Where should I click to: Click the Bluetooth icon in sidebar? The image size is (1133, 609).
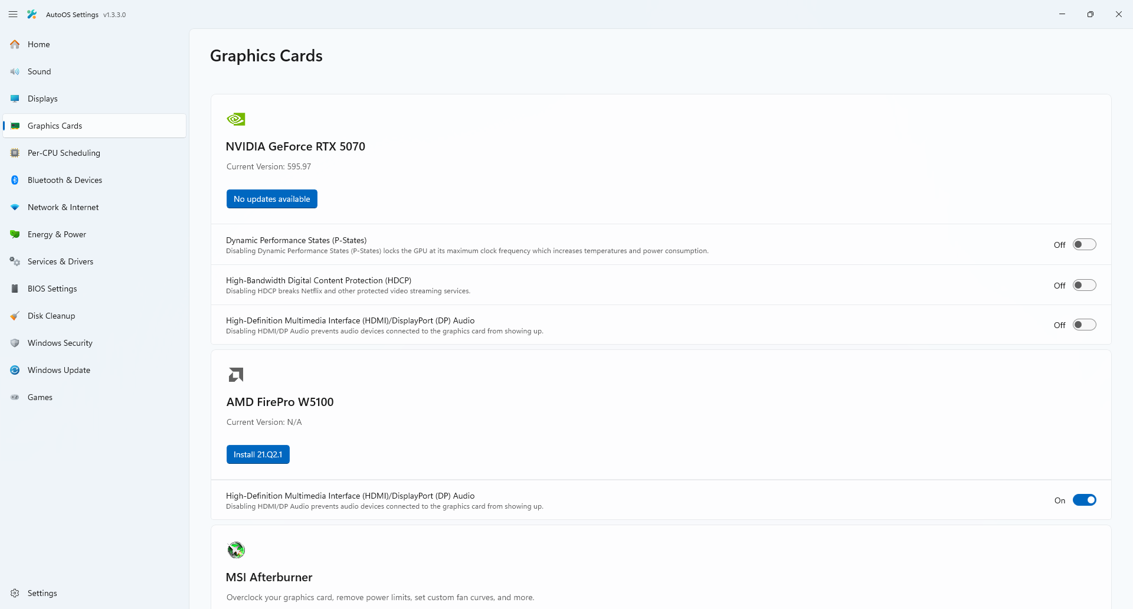click(15, 180)
